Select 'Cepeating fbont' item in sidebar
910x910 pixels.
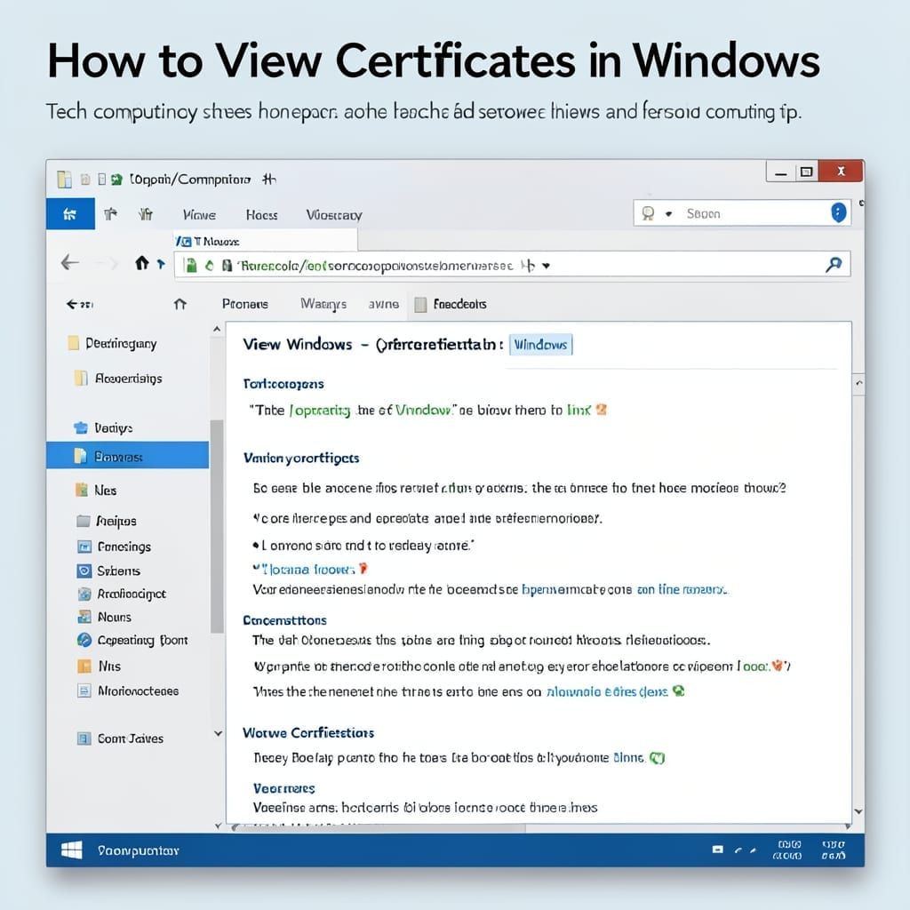point(133,640)
